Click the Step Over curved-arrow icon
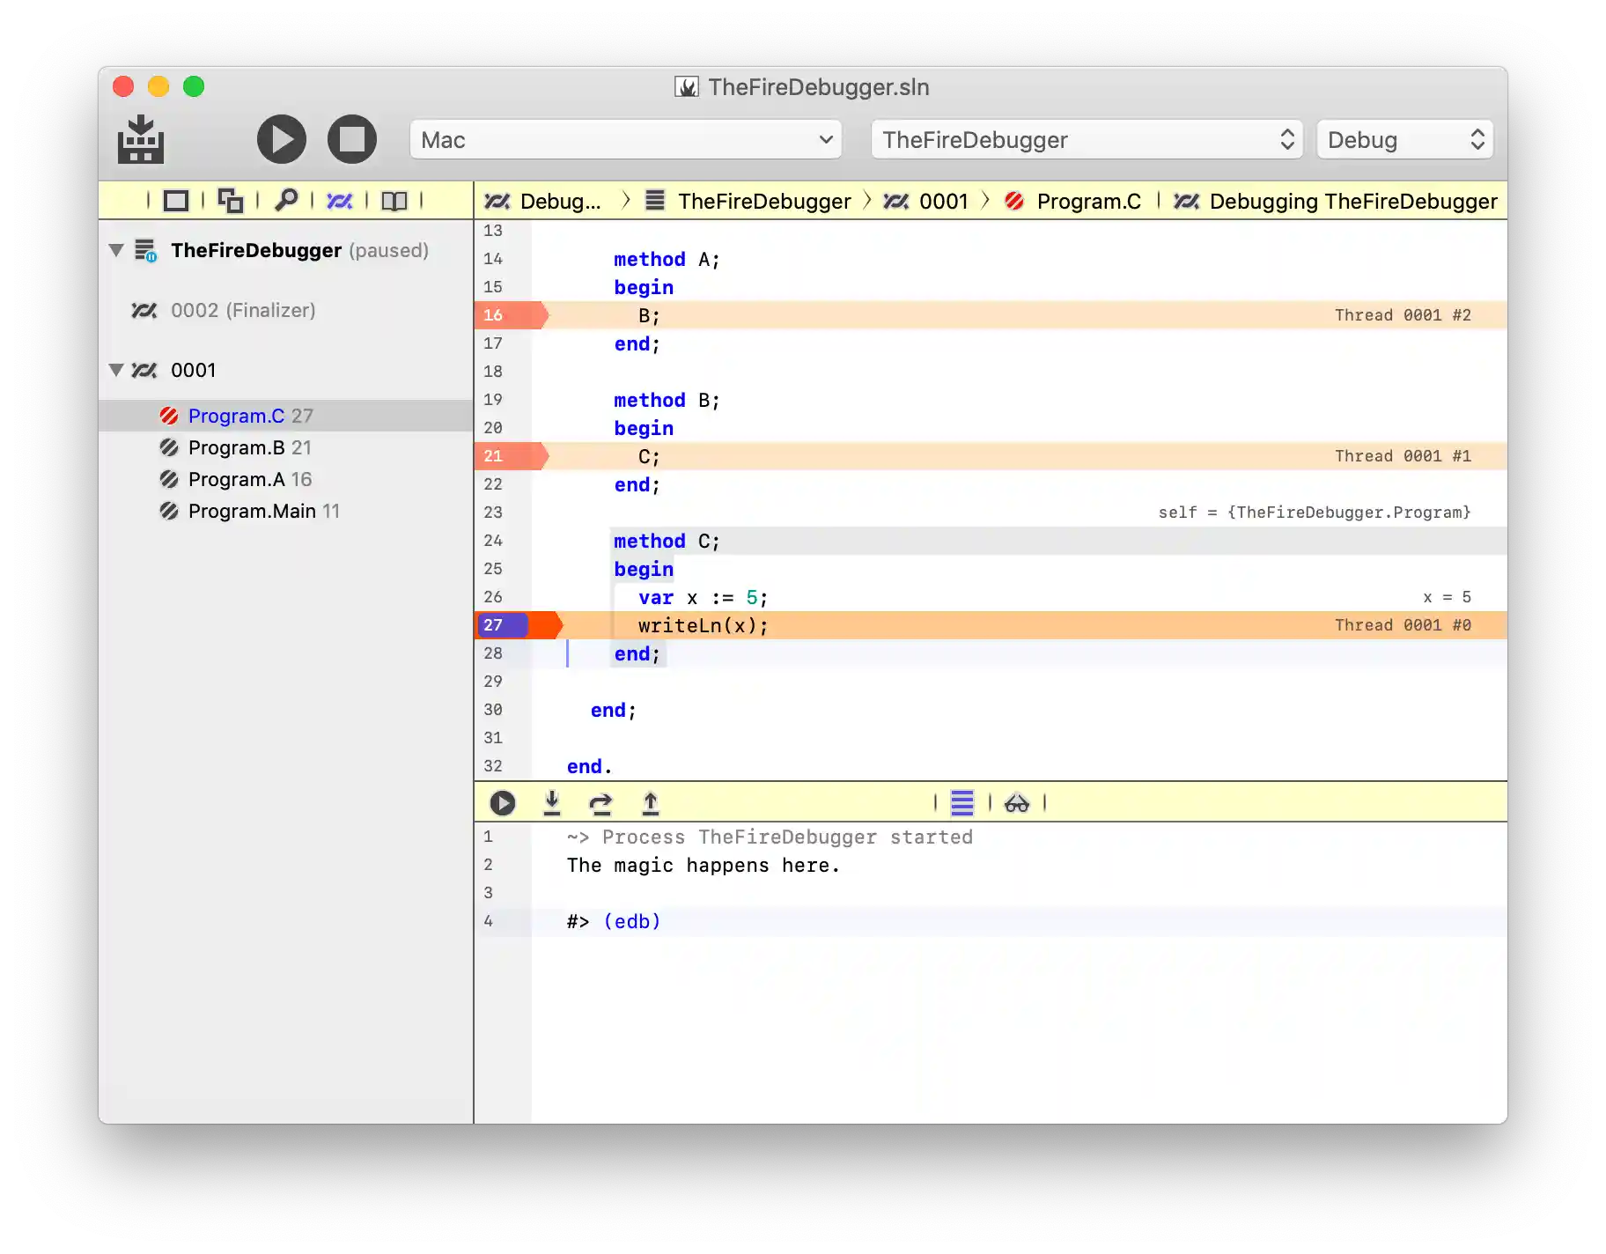 click(x=600, y=802)
